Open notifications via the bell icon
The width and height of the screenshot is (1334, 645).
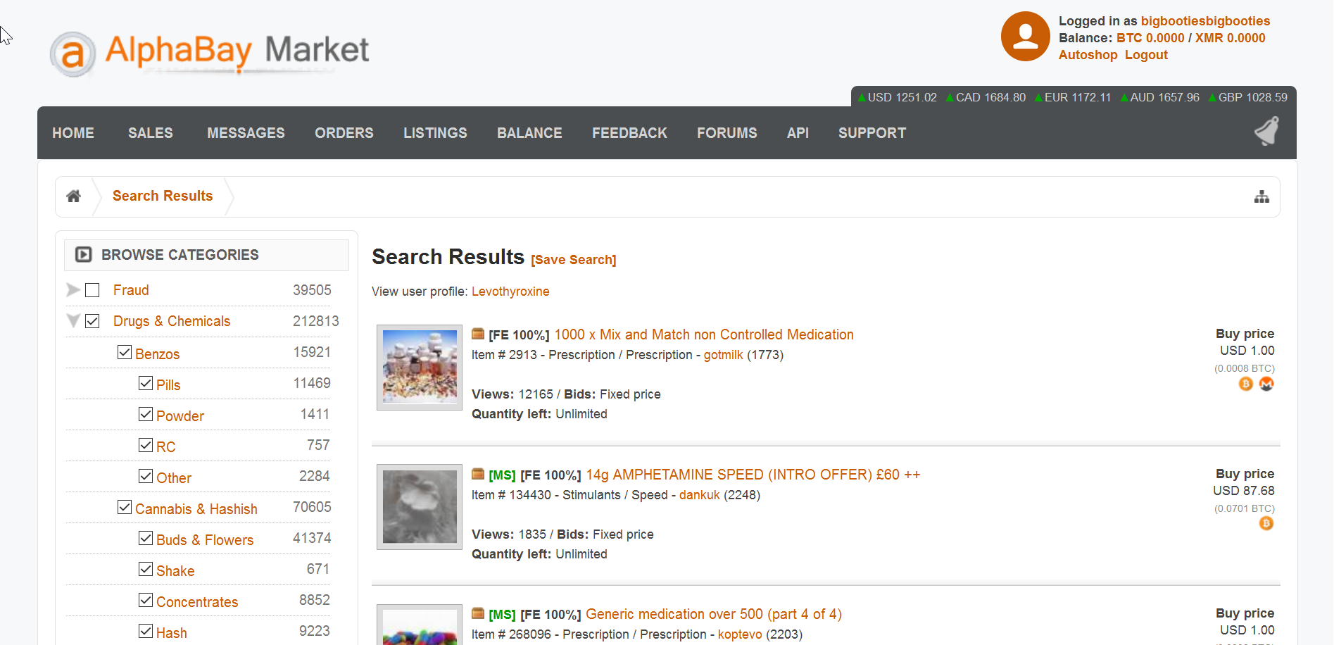(x=1266, y=132)
